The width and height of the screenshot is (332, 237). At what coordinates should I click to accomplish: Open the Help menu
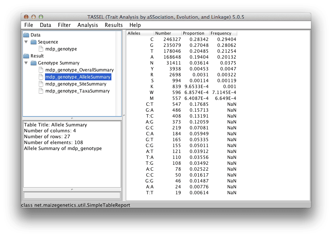(x=135, y=25)
